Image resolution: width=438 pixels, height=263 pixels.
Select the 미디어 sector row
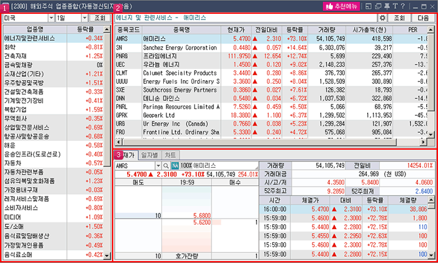(53, 217)
